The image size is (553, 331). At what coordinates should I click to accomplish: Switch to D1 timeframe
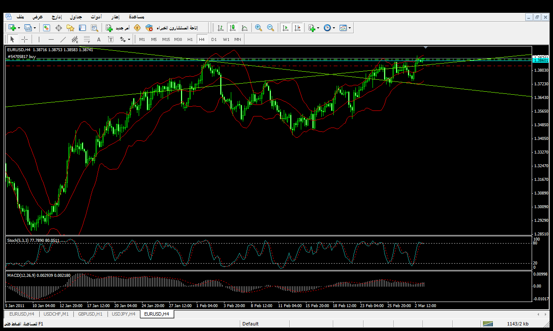pos(214,39)
